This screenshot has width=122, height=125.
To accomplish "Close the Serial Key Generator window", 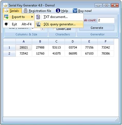I will [x=115, y=5].
